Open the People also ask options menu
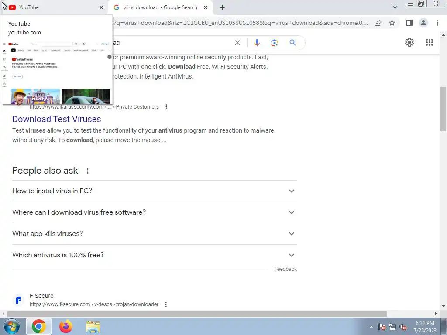 pos(87,171)
